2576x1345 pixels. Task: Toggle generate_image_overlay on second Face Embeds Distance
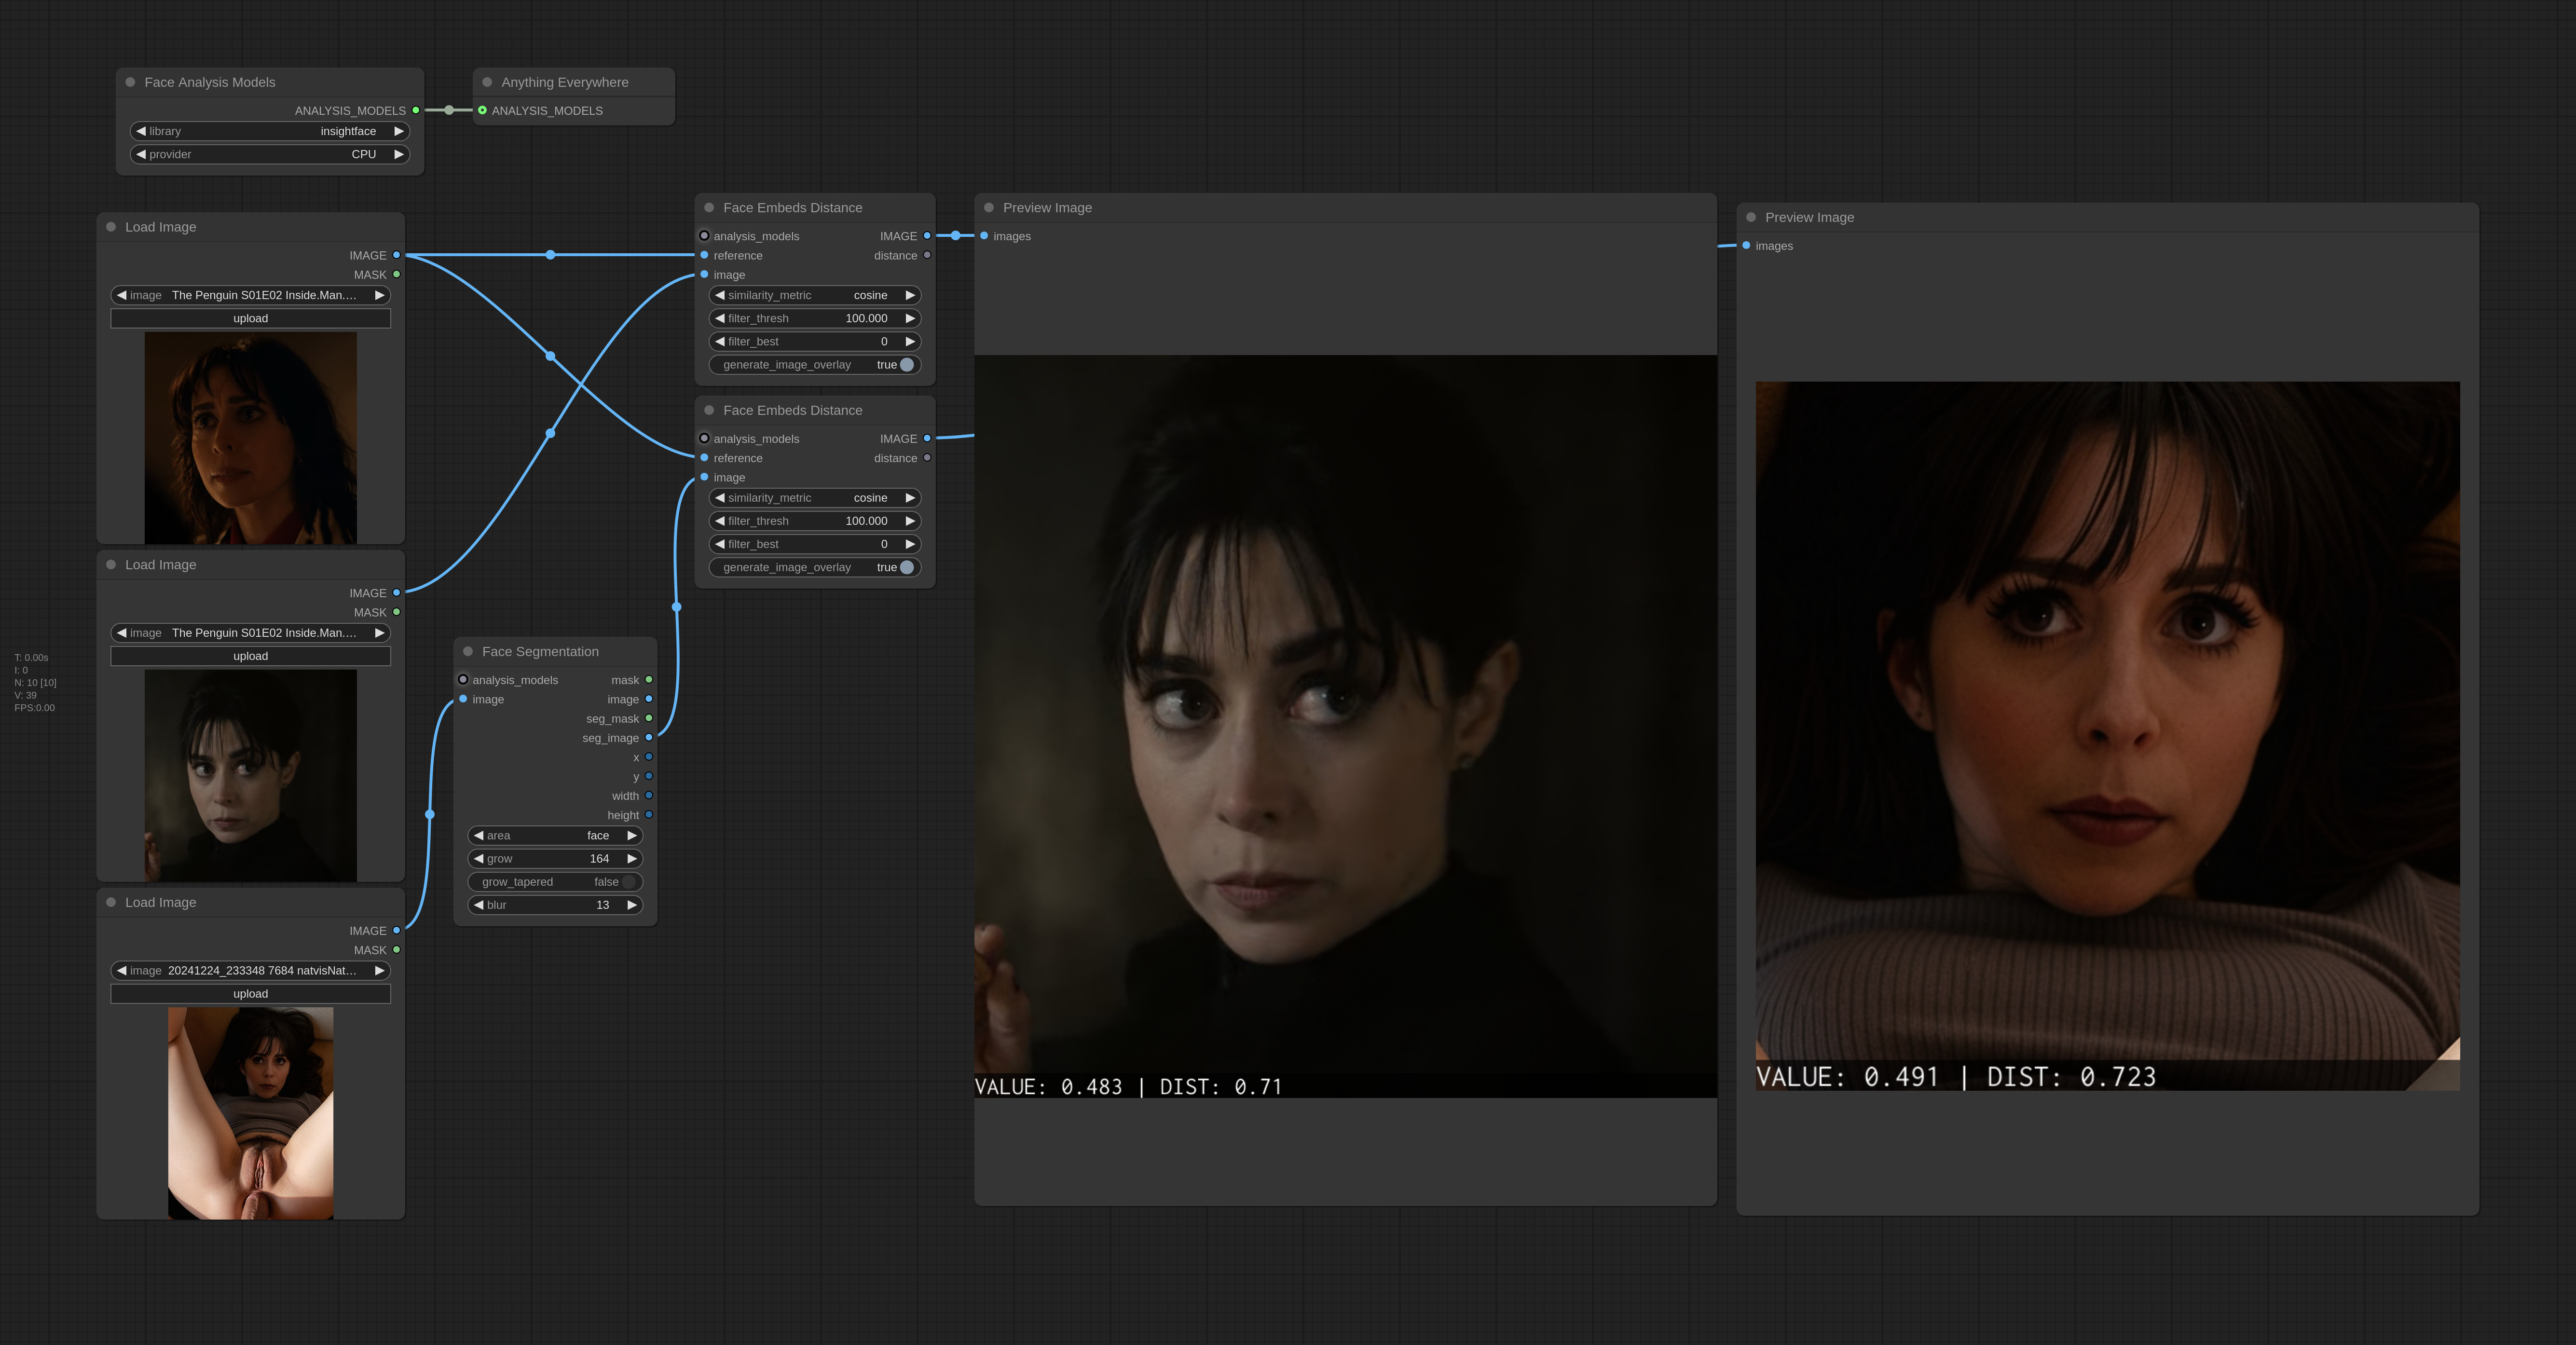point(815,567)
